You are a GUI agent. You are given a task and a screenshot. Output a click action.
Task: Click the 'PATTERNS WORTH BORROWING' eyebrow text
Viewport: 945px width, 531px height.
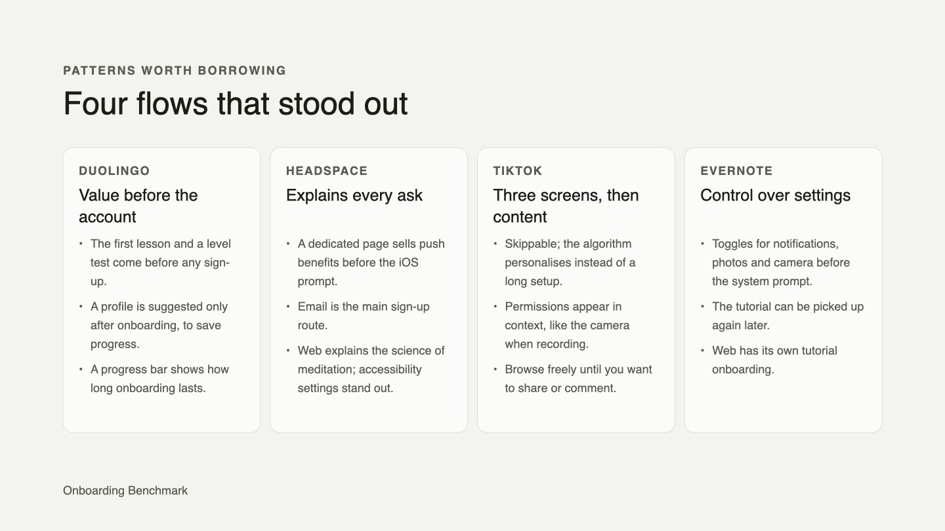tap(175, 70)
